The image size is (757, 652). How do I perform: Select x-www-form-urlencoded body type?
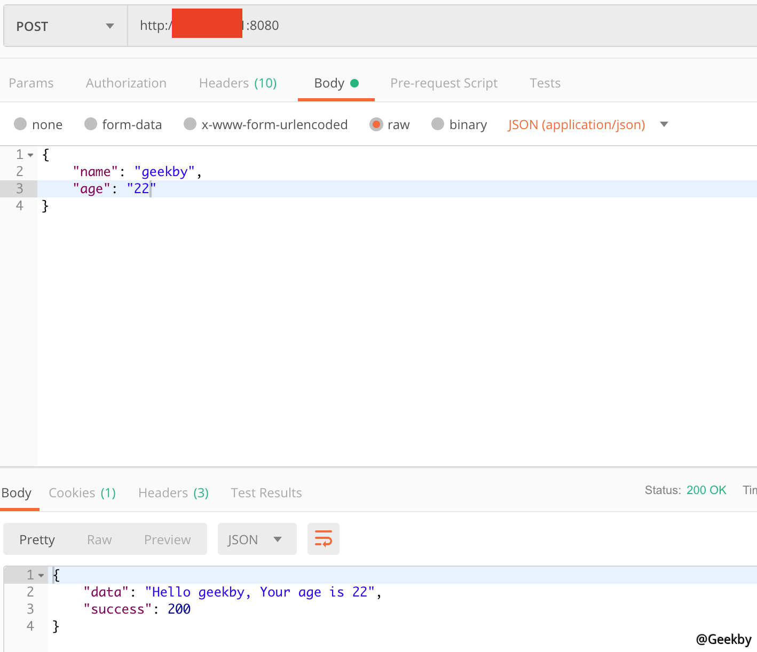click(190, 124)
